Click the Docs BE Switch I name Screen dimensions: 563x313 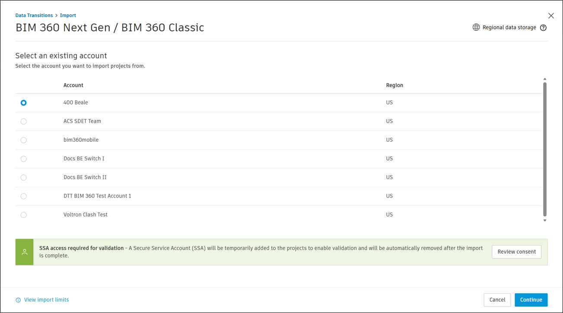point(84,158)
